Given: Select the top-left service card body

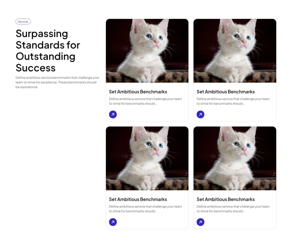Looking at the screenshot, I should click(147, 70).
